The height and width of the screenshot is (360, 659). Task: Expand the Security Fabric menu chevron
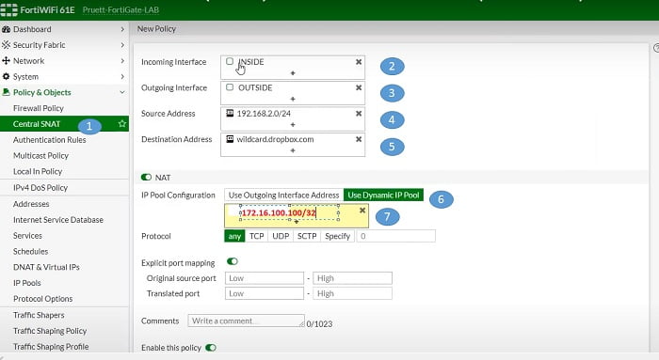click(122, 45)
